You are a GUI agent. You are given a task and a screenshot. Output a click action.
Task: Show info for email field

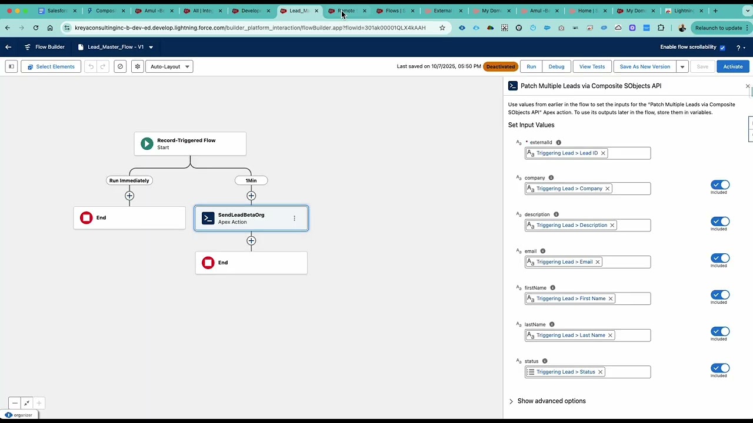(543, 251)
